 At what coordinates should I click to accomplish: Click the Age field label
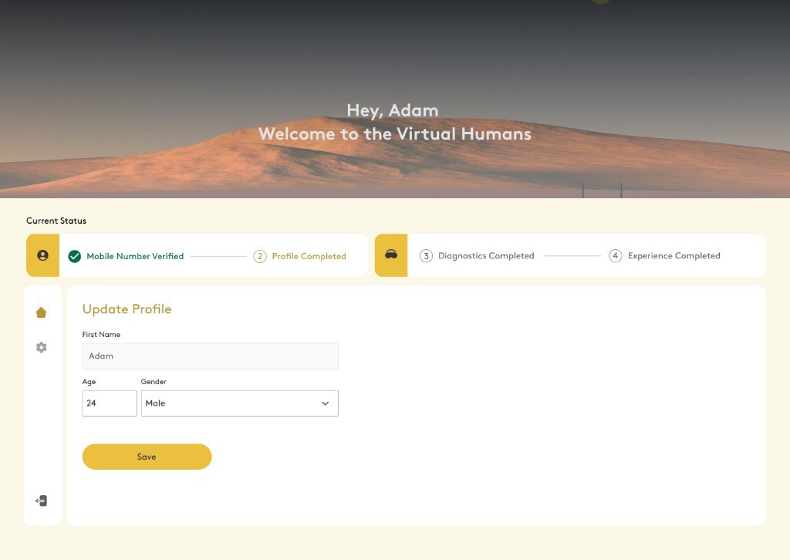(89, 382)
